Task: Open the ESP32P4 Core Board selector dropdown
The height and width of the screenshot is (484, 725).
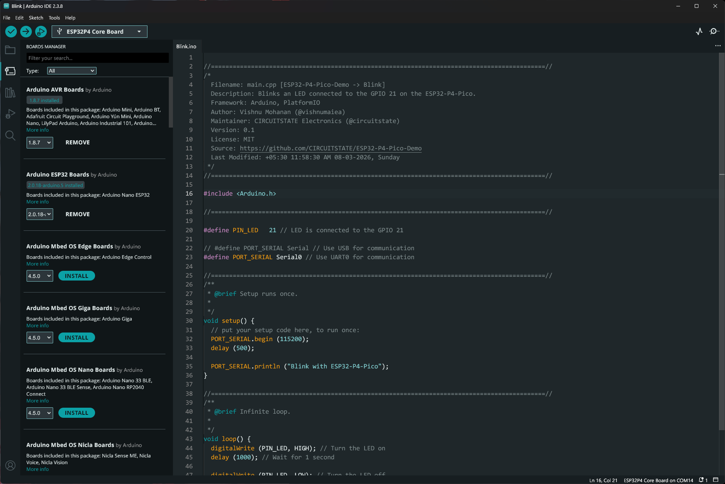Action: tap(100, 32)
